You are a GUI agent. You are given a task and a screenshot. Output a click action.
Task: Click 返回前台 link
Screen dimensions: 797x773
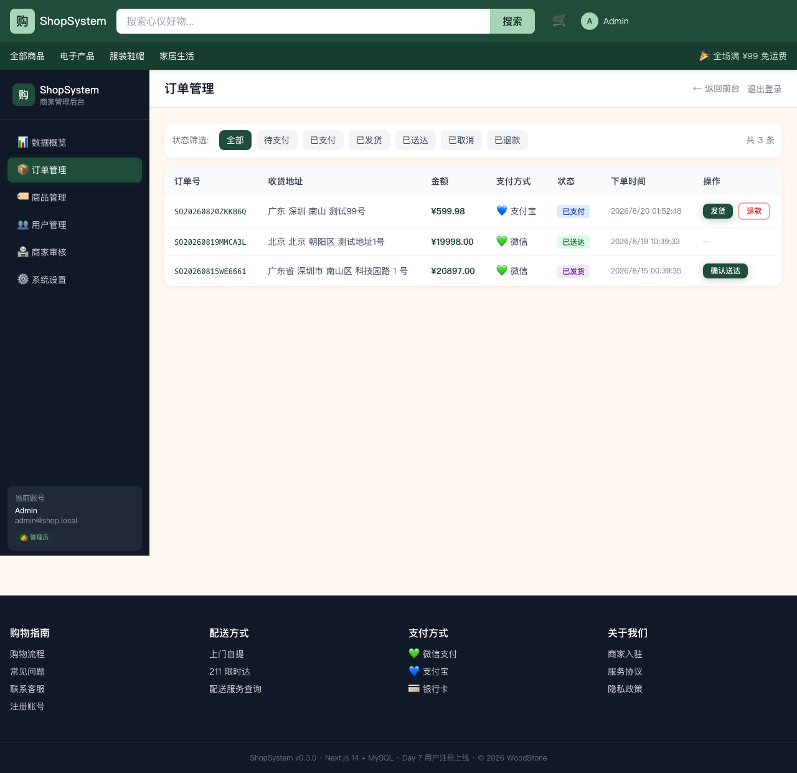pos(716,89)
